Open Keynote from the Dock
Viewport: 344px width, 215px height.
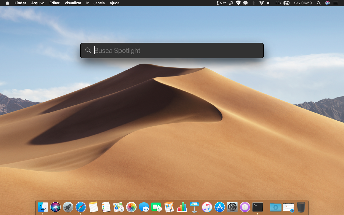194,207
